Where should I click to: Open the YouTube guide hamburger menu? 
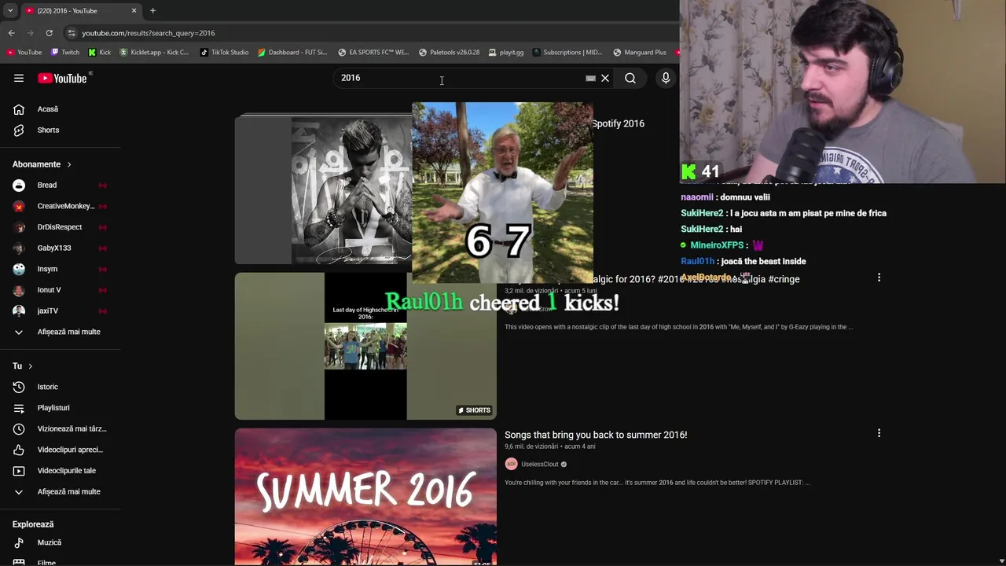(19, 78)
